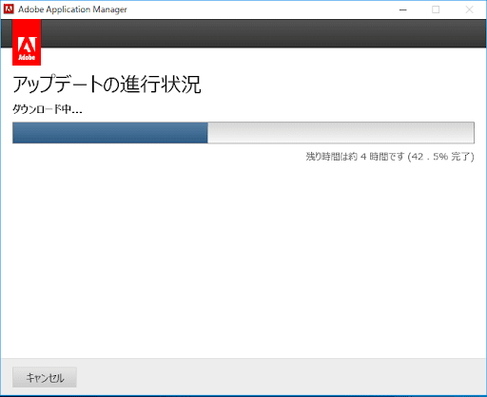Click the light gray footer bar beside キャンセル
This screenshot has height=397, width=487.
pos(281,377)
